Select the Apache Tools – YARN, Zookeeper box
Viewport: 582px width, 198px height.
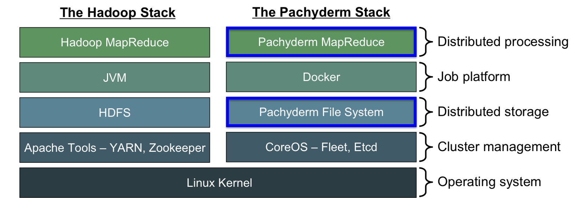(x=115, y=148)
